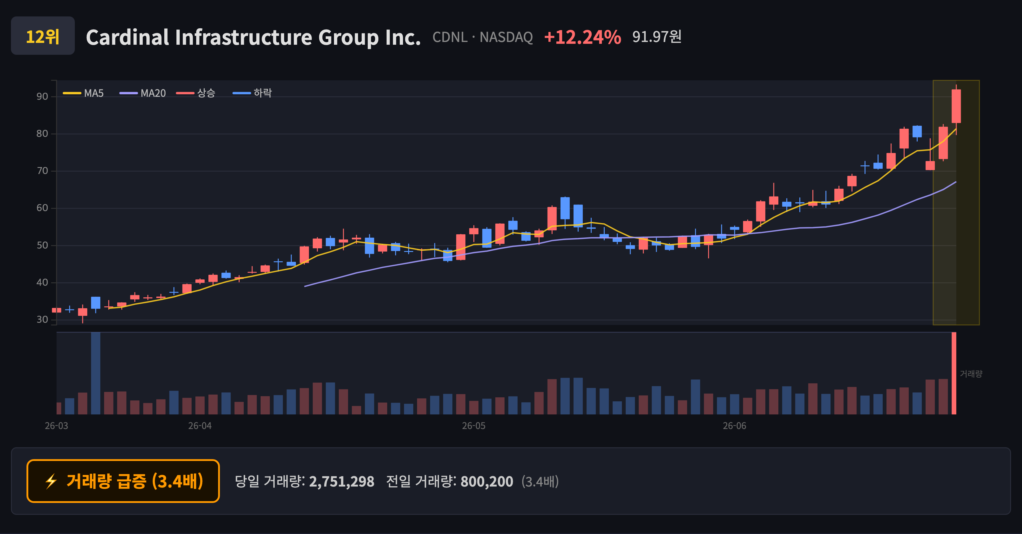The height and width of the screenshot is (534, 1022).
Task: Click the 26-06 date axis label
Action: (734, 426)
